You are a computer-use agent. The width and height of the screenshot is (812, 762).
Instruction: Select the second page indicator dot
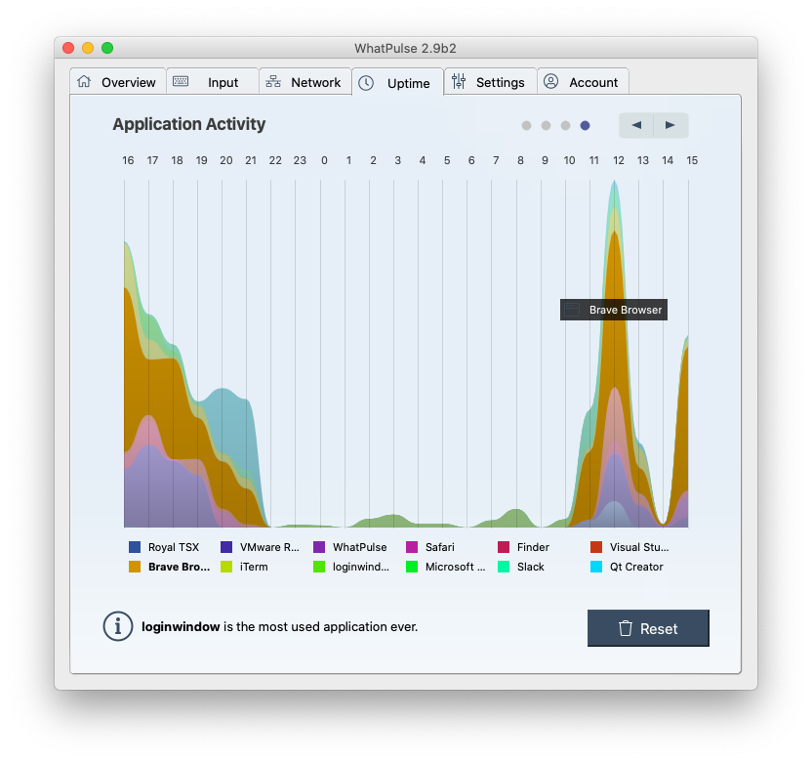pos(547,125)
